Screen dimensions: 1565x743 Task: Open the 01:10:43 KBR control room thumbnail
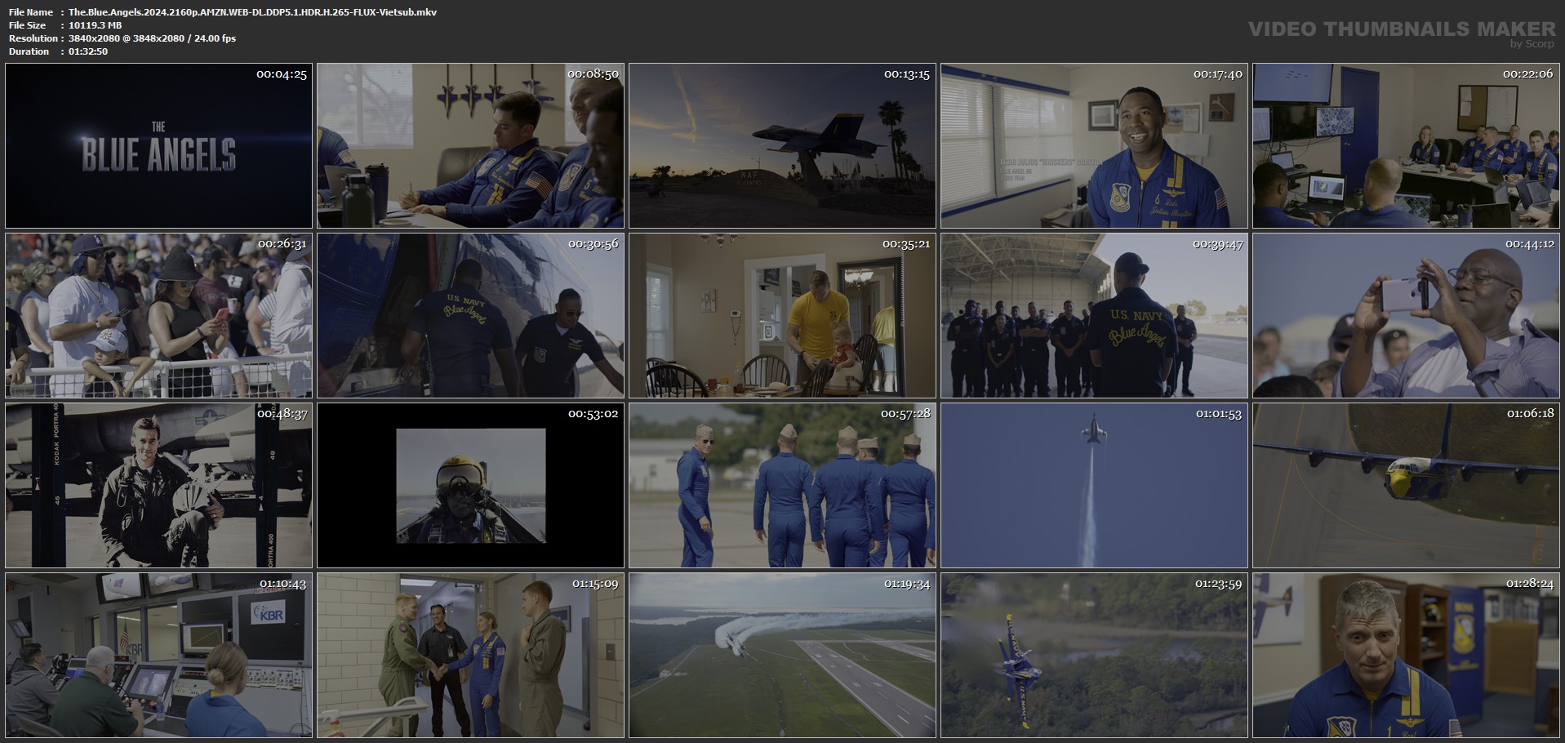[x=158, y=656]
